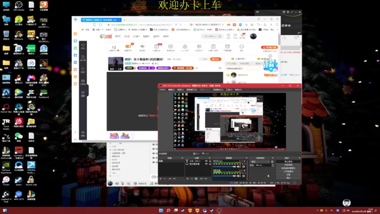
Task: Open Windows taskbar search
Action: pyautogui.click(x=168, y=210)
